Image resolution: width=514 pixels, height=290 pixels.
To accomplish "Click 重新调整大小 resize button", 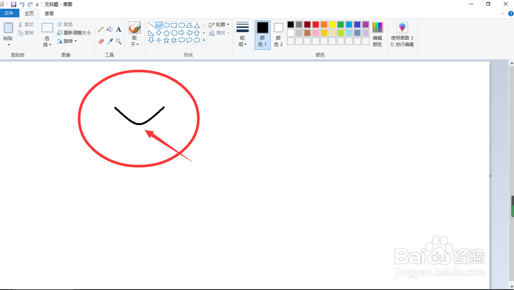I will click(74, 33).
